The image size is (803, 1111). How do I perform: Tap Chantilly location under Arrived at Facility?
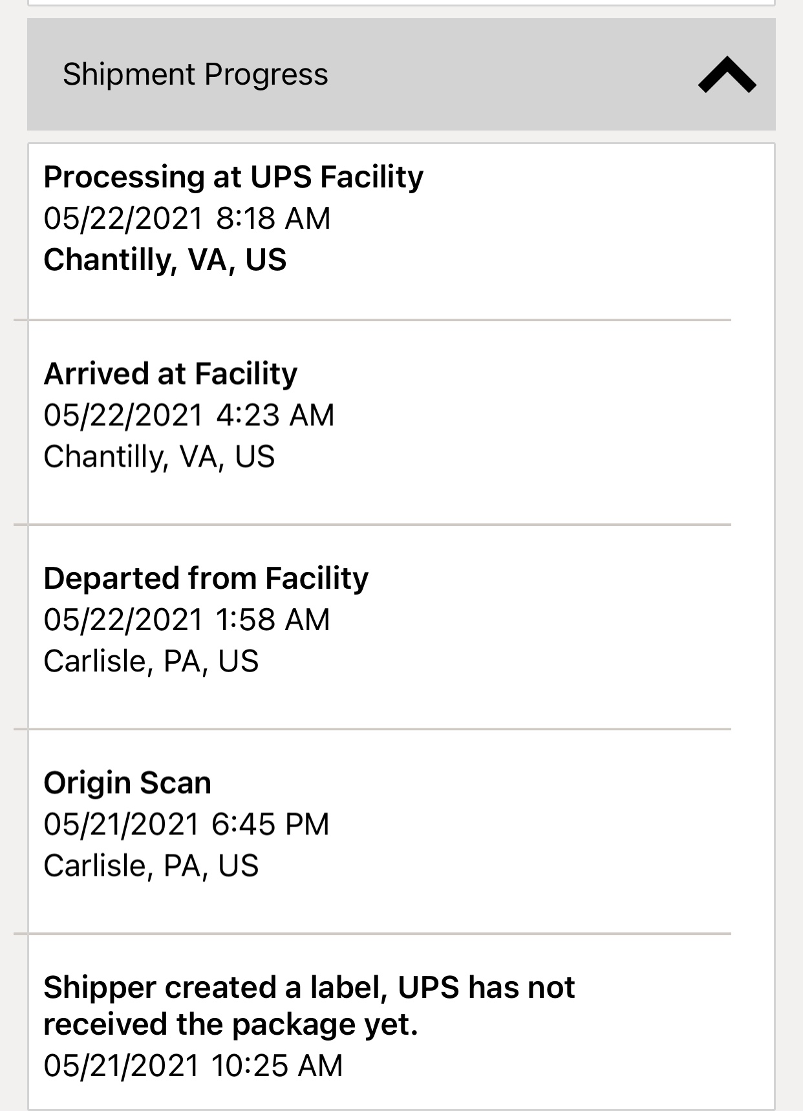159,456
